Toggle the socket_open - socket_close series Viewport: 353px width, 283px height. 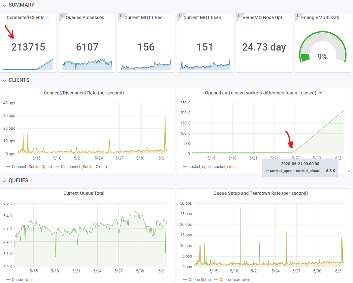[x=213, y=167]
